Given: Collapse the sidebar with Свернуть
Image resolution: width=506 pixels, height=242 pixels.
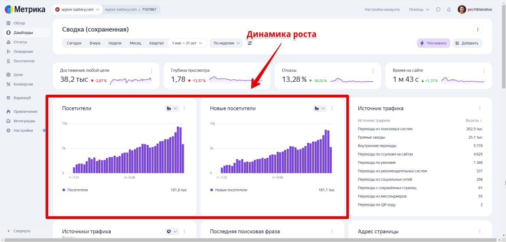Looking at the screenshot, I should (x=19, y=231).
